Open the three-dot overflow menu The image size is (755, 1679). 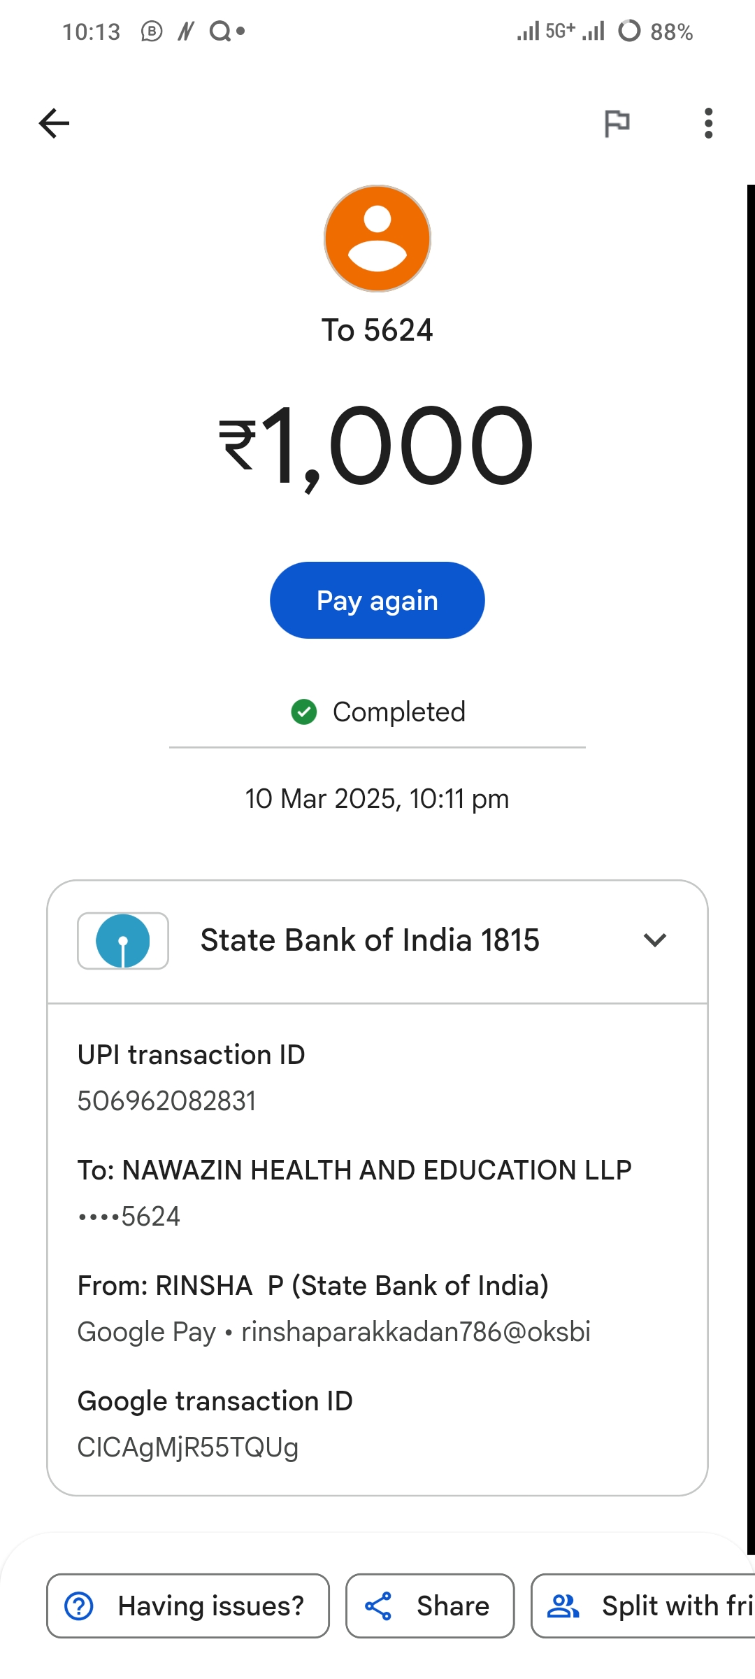tap(708, 124)
